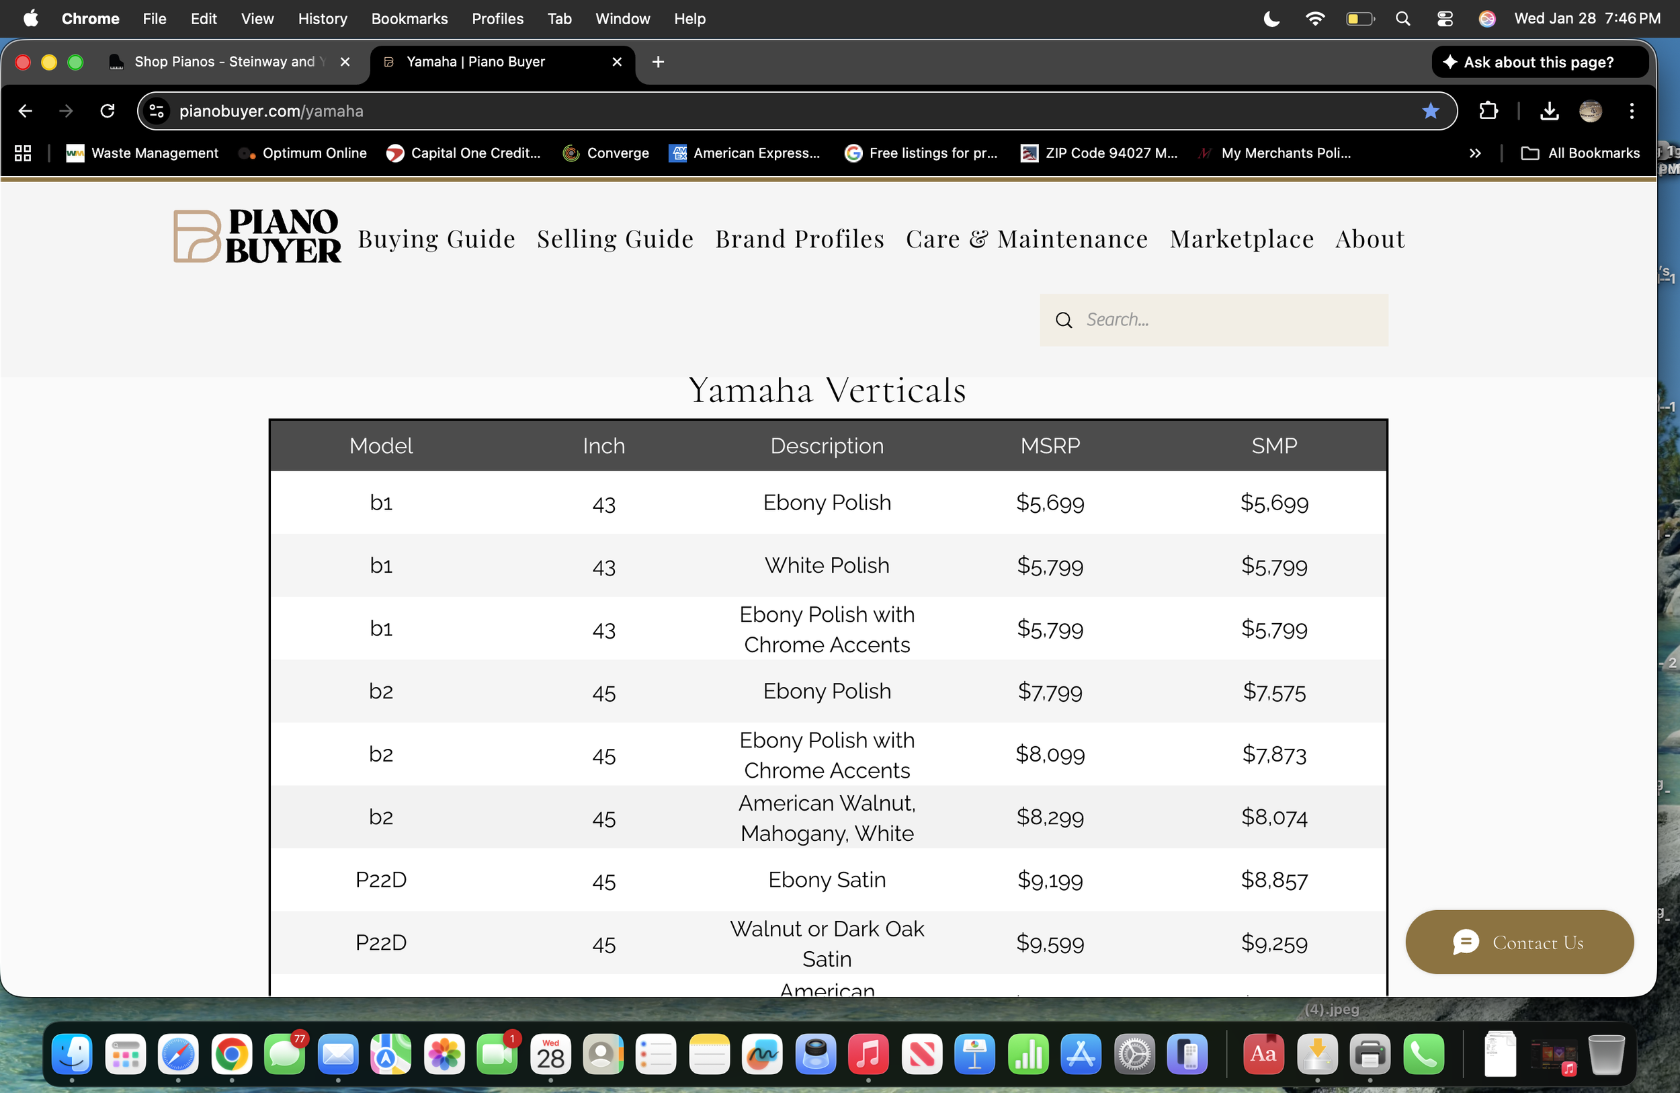
Task: Open the All Bookmarks folder
Action: coord(1581,153)
